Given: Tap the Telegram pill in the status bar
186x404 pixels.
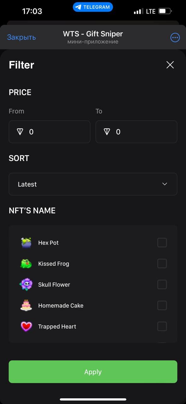Looking at the screenshot, I should click(93, 7).
